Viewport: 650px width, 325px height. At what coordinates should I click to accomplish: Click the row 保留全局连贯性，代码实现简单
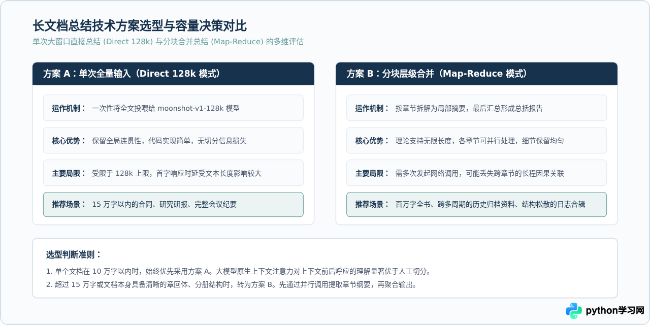pyautogui.click(x=173, y=140)
